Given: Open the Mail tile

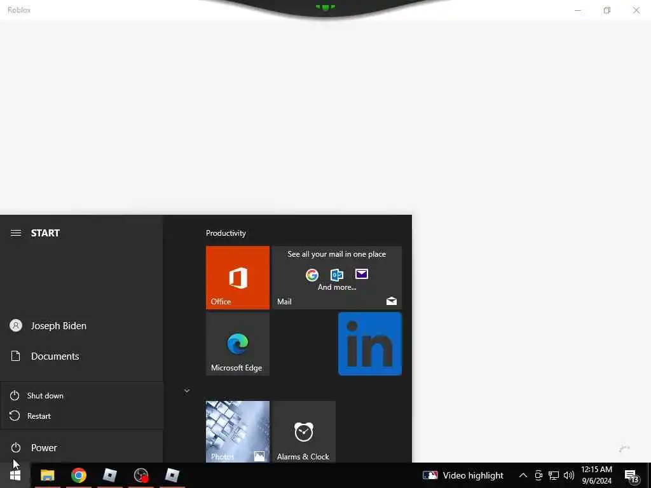Looking at the screenshot, I should 337,277.
